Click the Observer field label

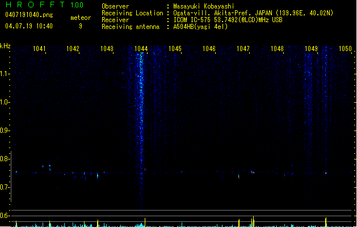(115, 6)
